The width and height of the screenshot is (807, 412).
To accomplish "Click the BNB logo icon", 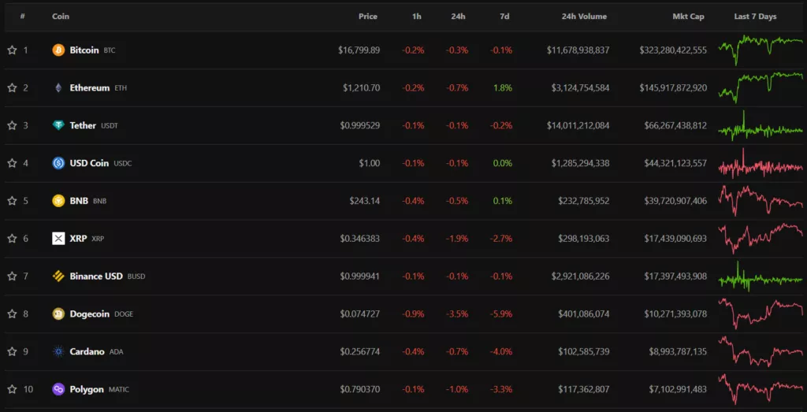I will [58, 201].
